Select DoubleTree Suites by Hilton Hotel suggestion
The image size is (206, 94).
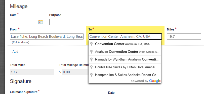click(125, 67)
